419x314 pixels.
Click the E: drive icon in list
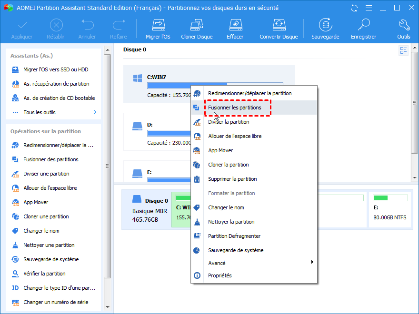pyautogui.click(x=137, y=173)
